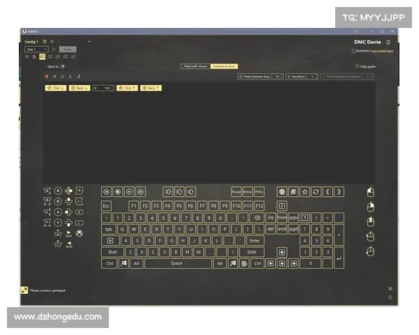Select Execute at once mode
This screenshot has width=419, height=335.
click(223, 66)
